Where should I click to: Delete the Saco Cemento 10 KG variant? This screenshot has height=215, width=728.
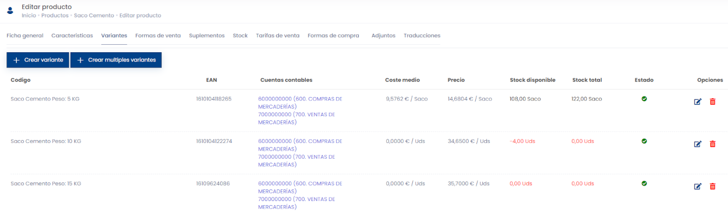712,144
